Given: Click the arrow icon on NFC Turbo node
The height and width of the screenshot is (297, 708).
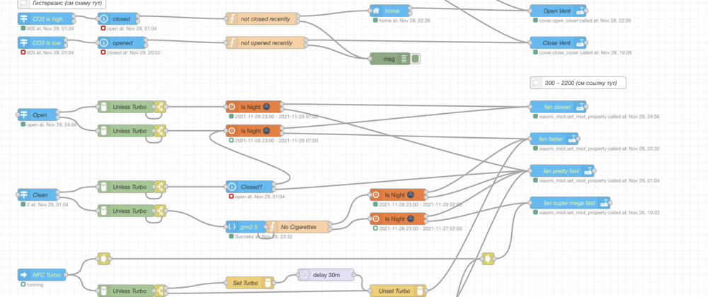Looking at the screenshot, I should [24, 274].
